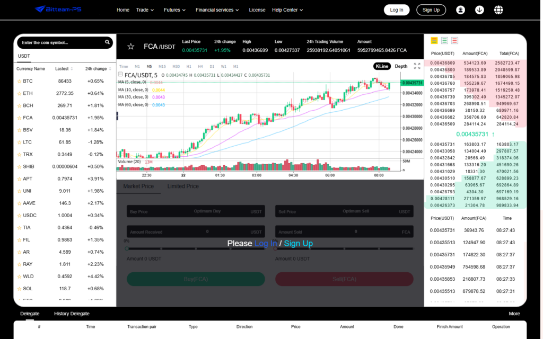The image size is (543, 339).
Task: Select the M1 minute interval
Action: 137,66
